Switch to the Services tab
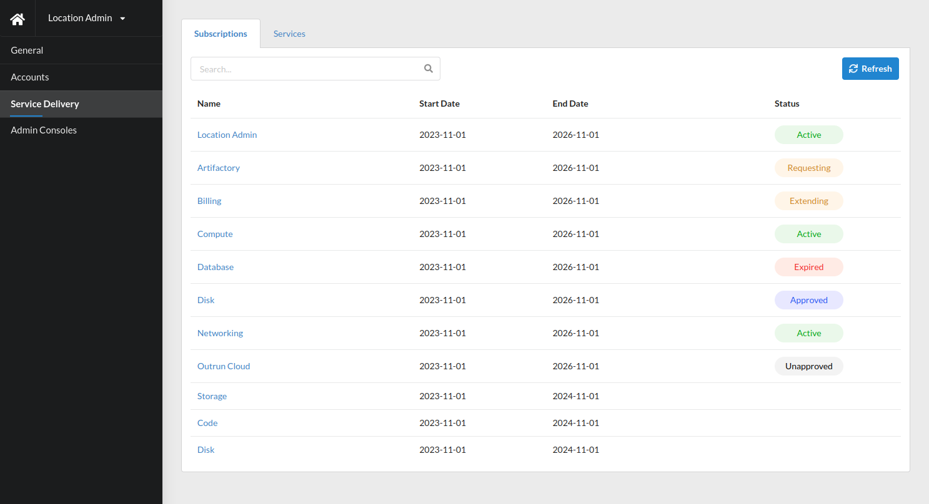This screenshot has width=929, height=504. coord(289,34)
